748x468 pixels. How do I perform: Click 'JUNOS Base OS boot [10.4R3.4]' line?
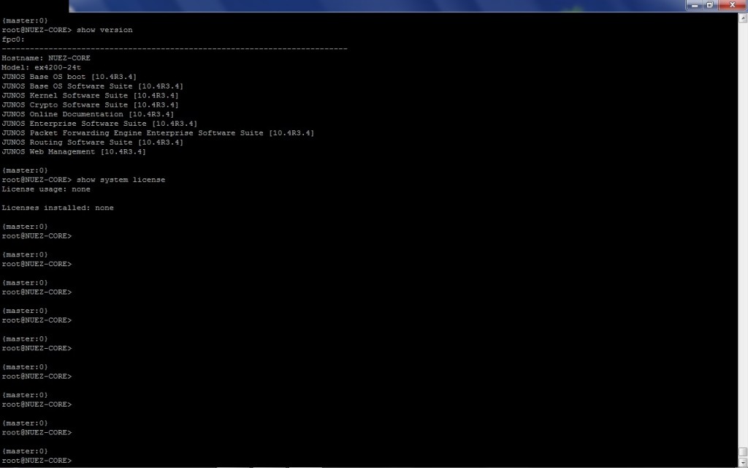click(x=69, y=76)
